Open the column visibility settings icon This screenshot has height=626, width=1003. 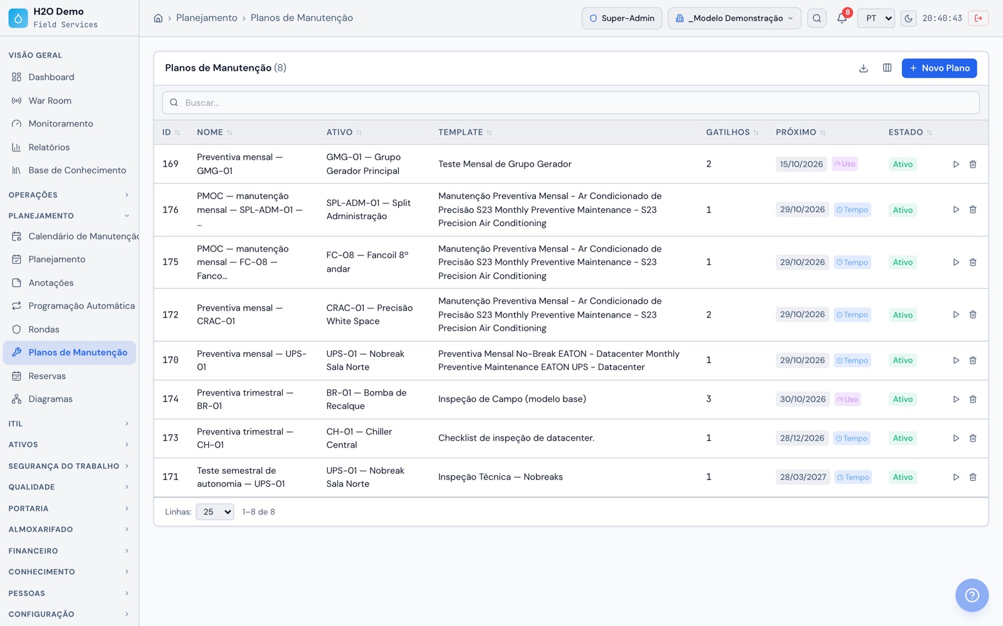(x=887, y=68)
